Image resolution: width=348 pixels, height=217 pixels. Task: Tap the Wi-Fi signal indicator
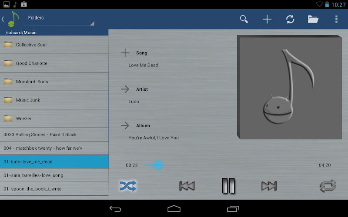coord(319,4)
